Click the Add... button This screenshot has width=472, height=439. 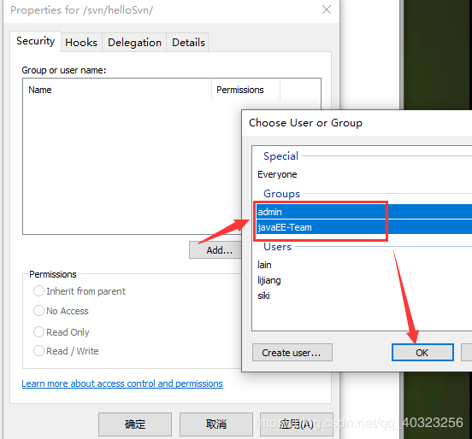coord(215,250)
